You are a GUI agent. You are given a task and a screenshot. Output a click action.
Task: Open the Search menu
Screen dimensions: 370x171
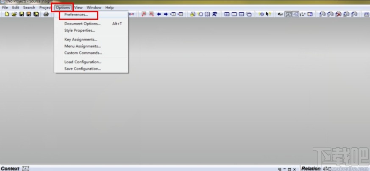coord(29,8)
